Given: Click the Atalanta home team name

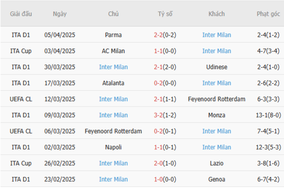Looking at the screenshot, I should click(114, 83).
